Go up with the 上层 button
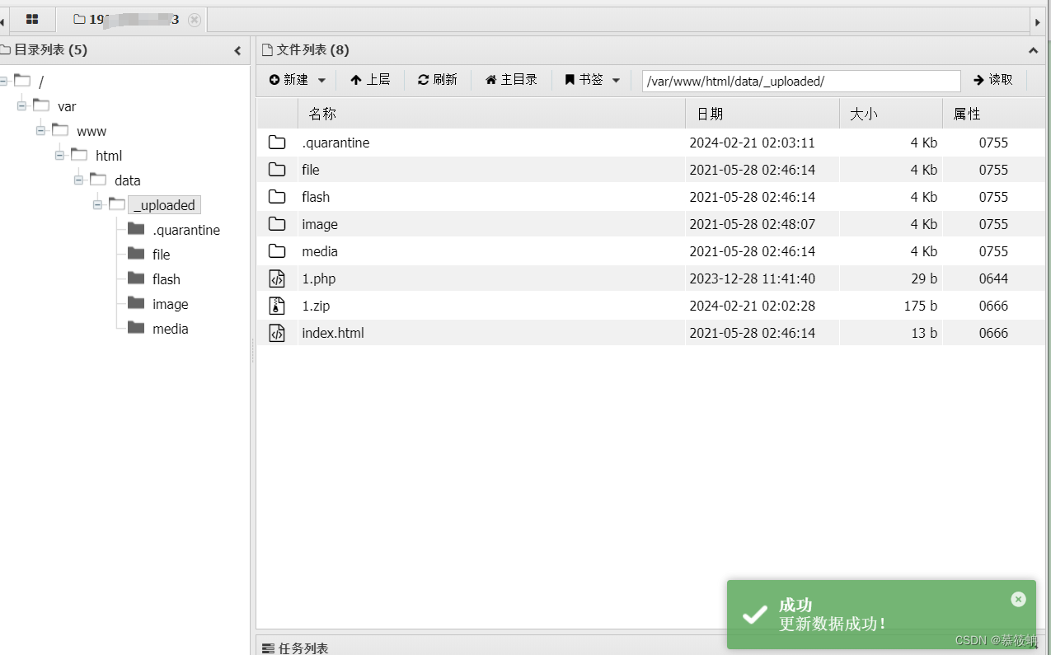Image resolution: width=1051 pixels, height=655 pixels. click(x=370, y=80)
